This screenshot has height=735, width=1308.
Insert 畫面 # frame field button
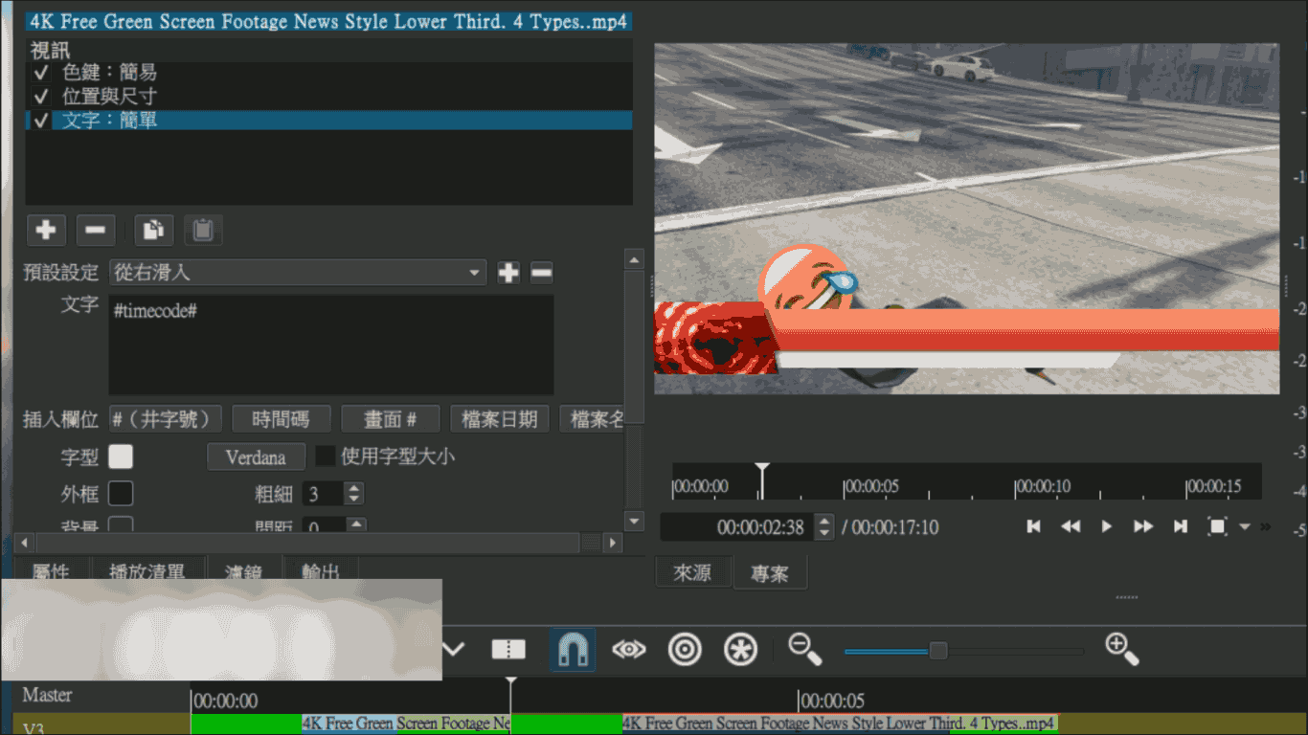pos(391,419)
